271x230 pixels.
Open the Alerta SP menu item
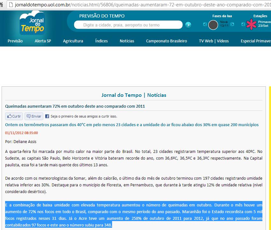click(43, 41)
